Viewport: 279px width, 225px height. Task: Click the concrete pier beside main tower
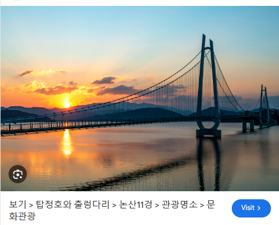[x=248, y=124]
